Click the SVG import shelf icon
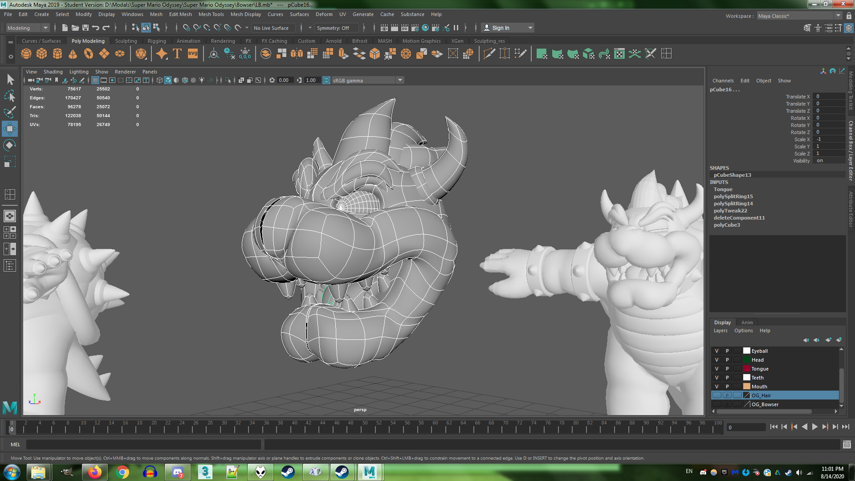The width and height of the screenshot is (855, 481). pos(192,54)
